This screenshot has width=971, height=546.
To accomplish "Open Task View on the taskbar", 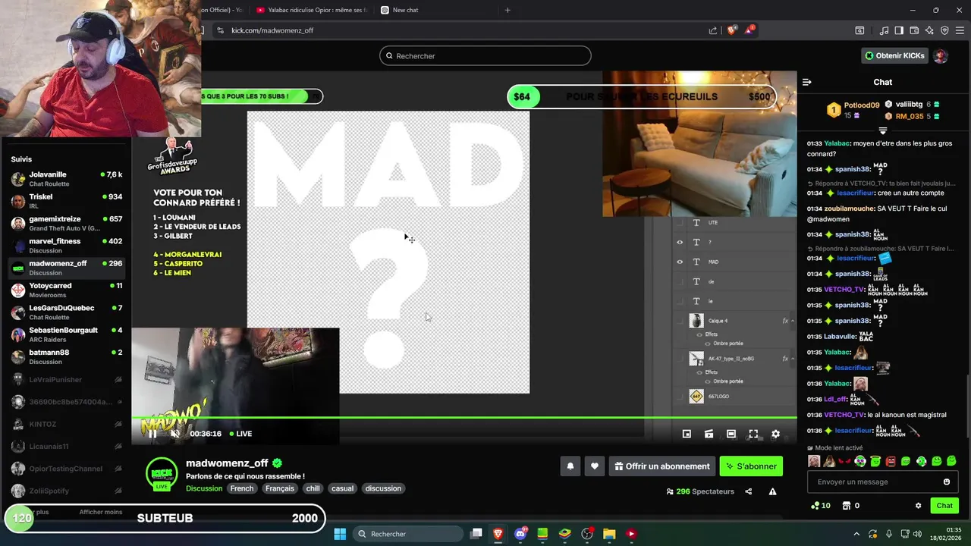I will coord(476,534).
